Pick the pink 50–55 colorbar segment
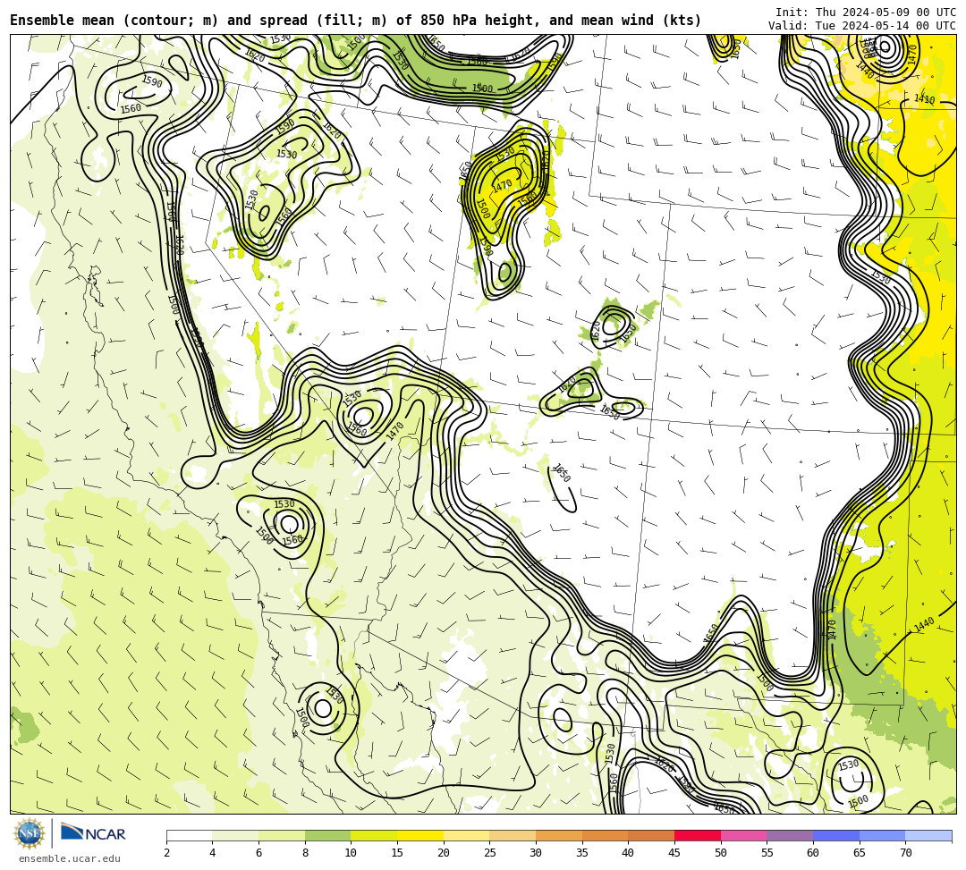The height and width of the screenshot is (870, 966). (x=743, y=836)
